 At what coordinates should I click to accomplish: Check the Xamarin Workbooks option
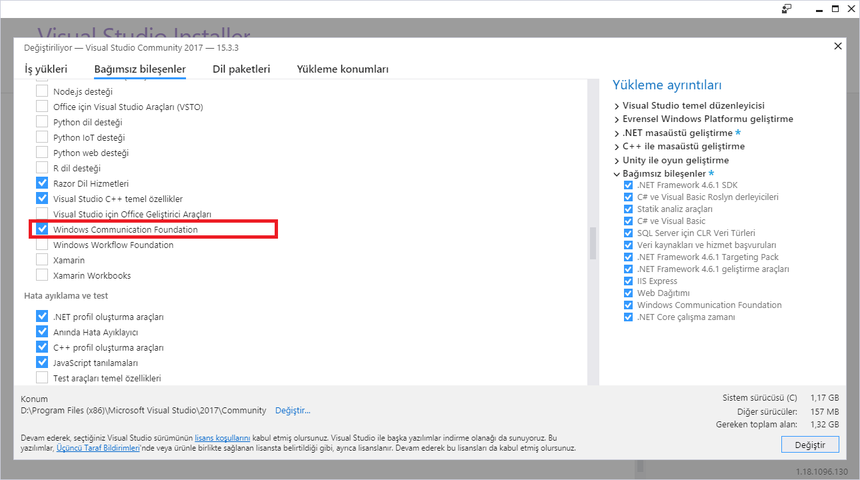coord(42,275)
